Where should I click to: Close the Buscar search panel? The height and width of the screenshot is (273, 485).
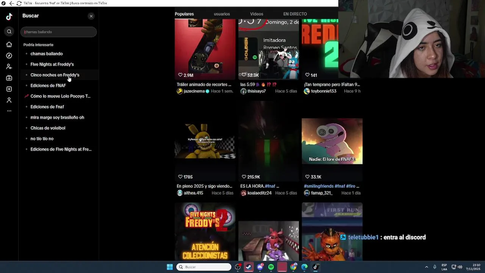pyautogui.click(x=91, y=16)
